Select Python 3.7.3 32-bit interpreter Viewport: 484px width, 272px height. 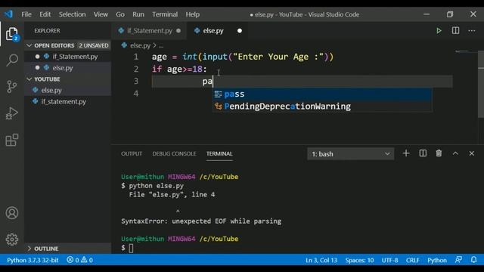click(33, 260)
